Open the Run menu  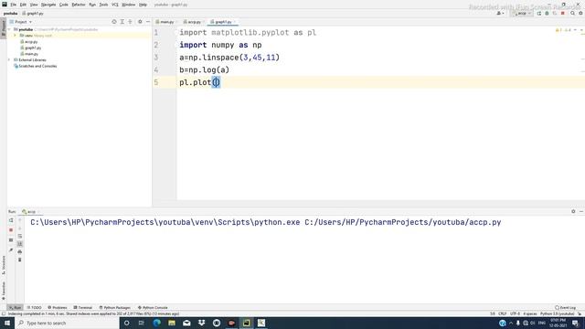[x=92, y=5]
